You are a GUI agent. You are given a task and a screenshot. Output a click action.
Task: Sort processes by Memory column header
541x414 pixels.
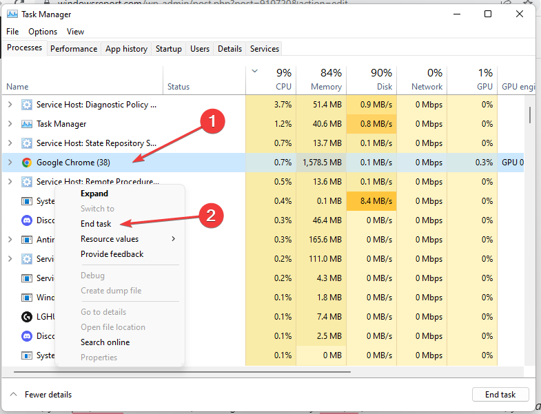click(326, 80)
